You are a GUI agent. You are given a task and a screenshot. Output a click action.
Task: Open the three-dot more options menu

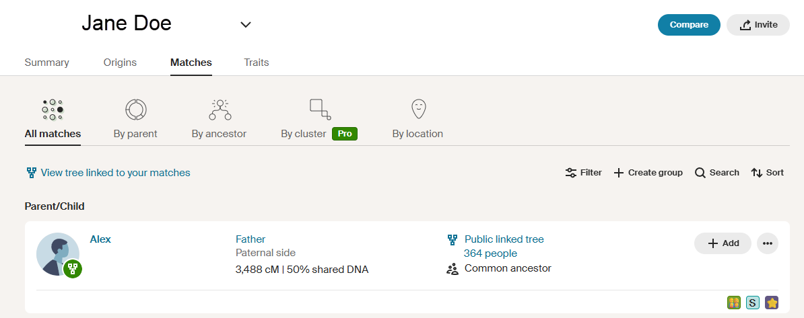pyautogui.click(x=768, y=243)
